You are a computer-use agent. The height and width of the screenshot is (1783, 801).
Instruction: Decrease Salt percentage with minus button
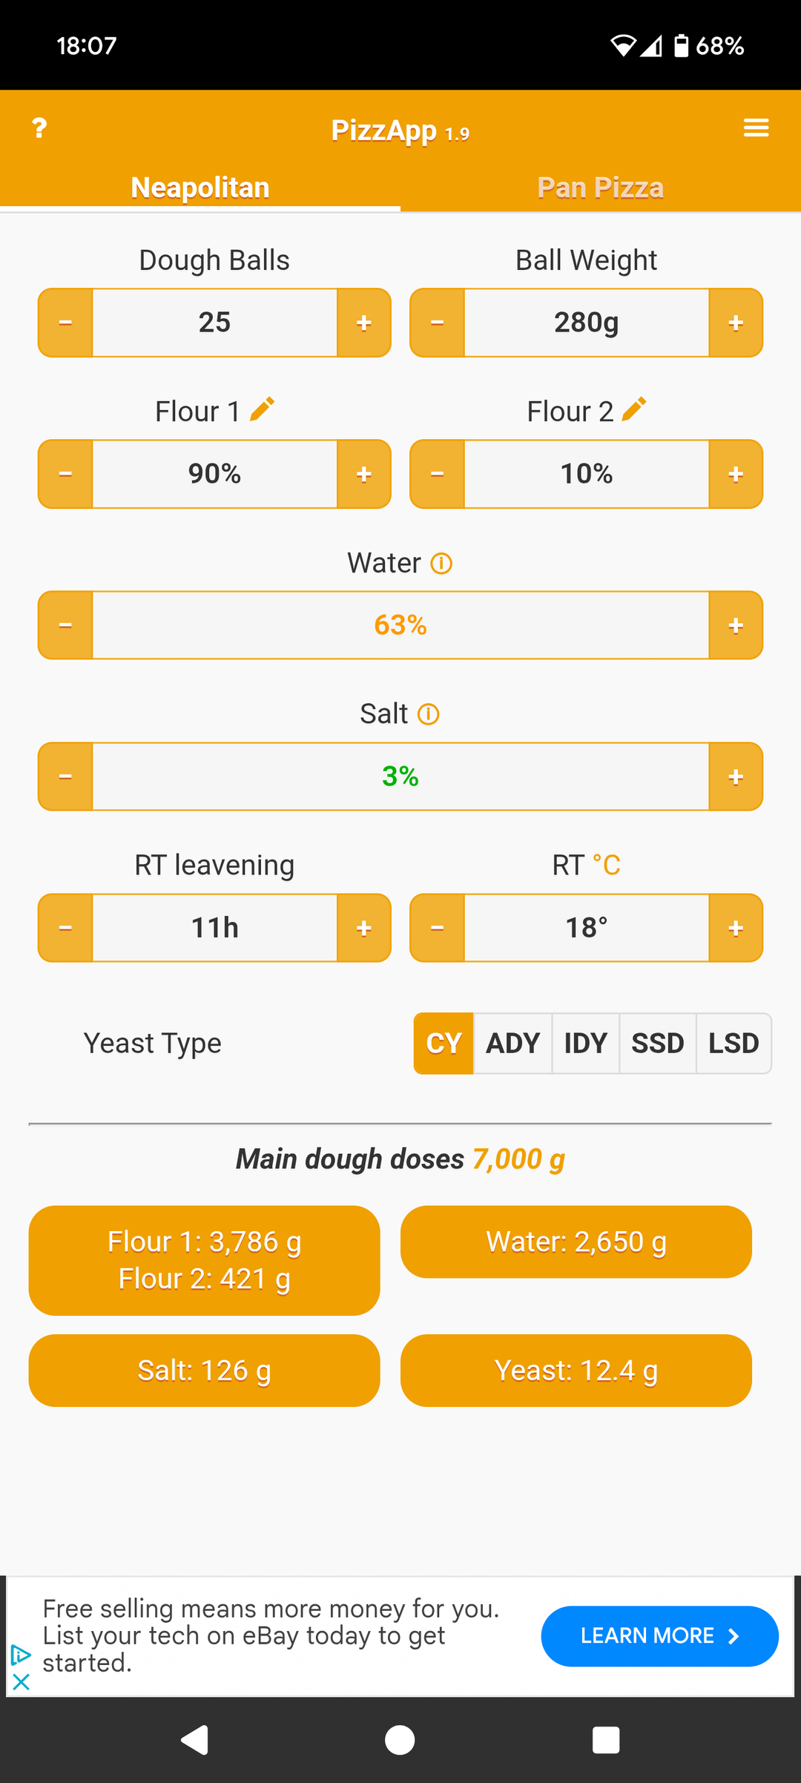[65, 777]
